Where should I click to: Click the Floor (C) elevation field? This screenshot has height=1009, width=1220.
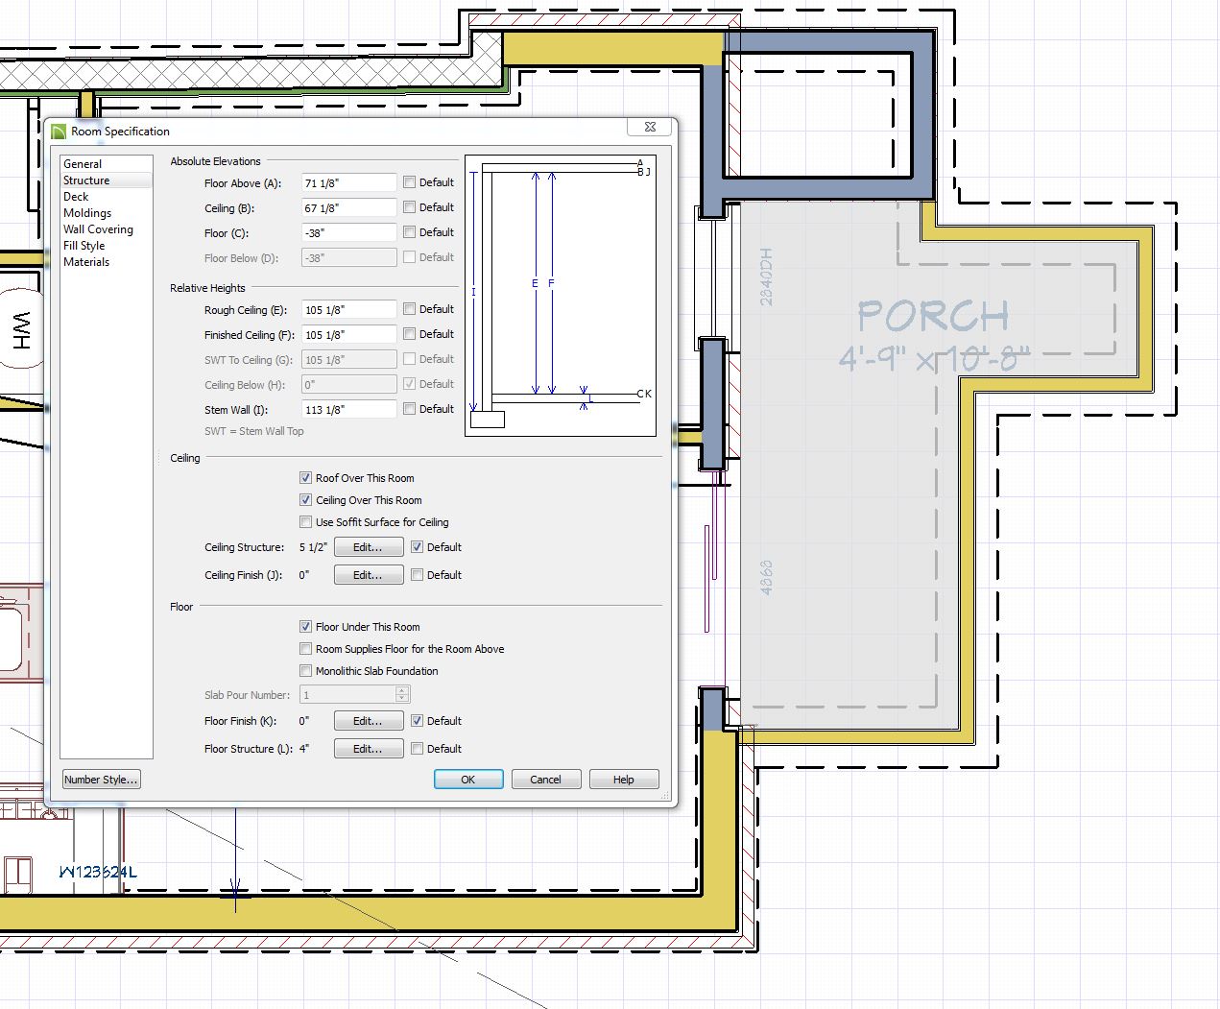(348, 233)
